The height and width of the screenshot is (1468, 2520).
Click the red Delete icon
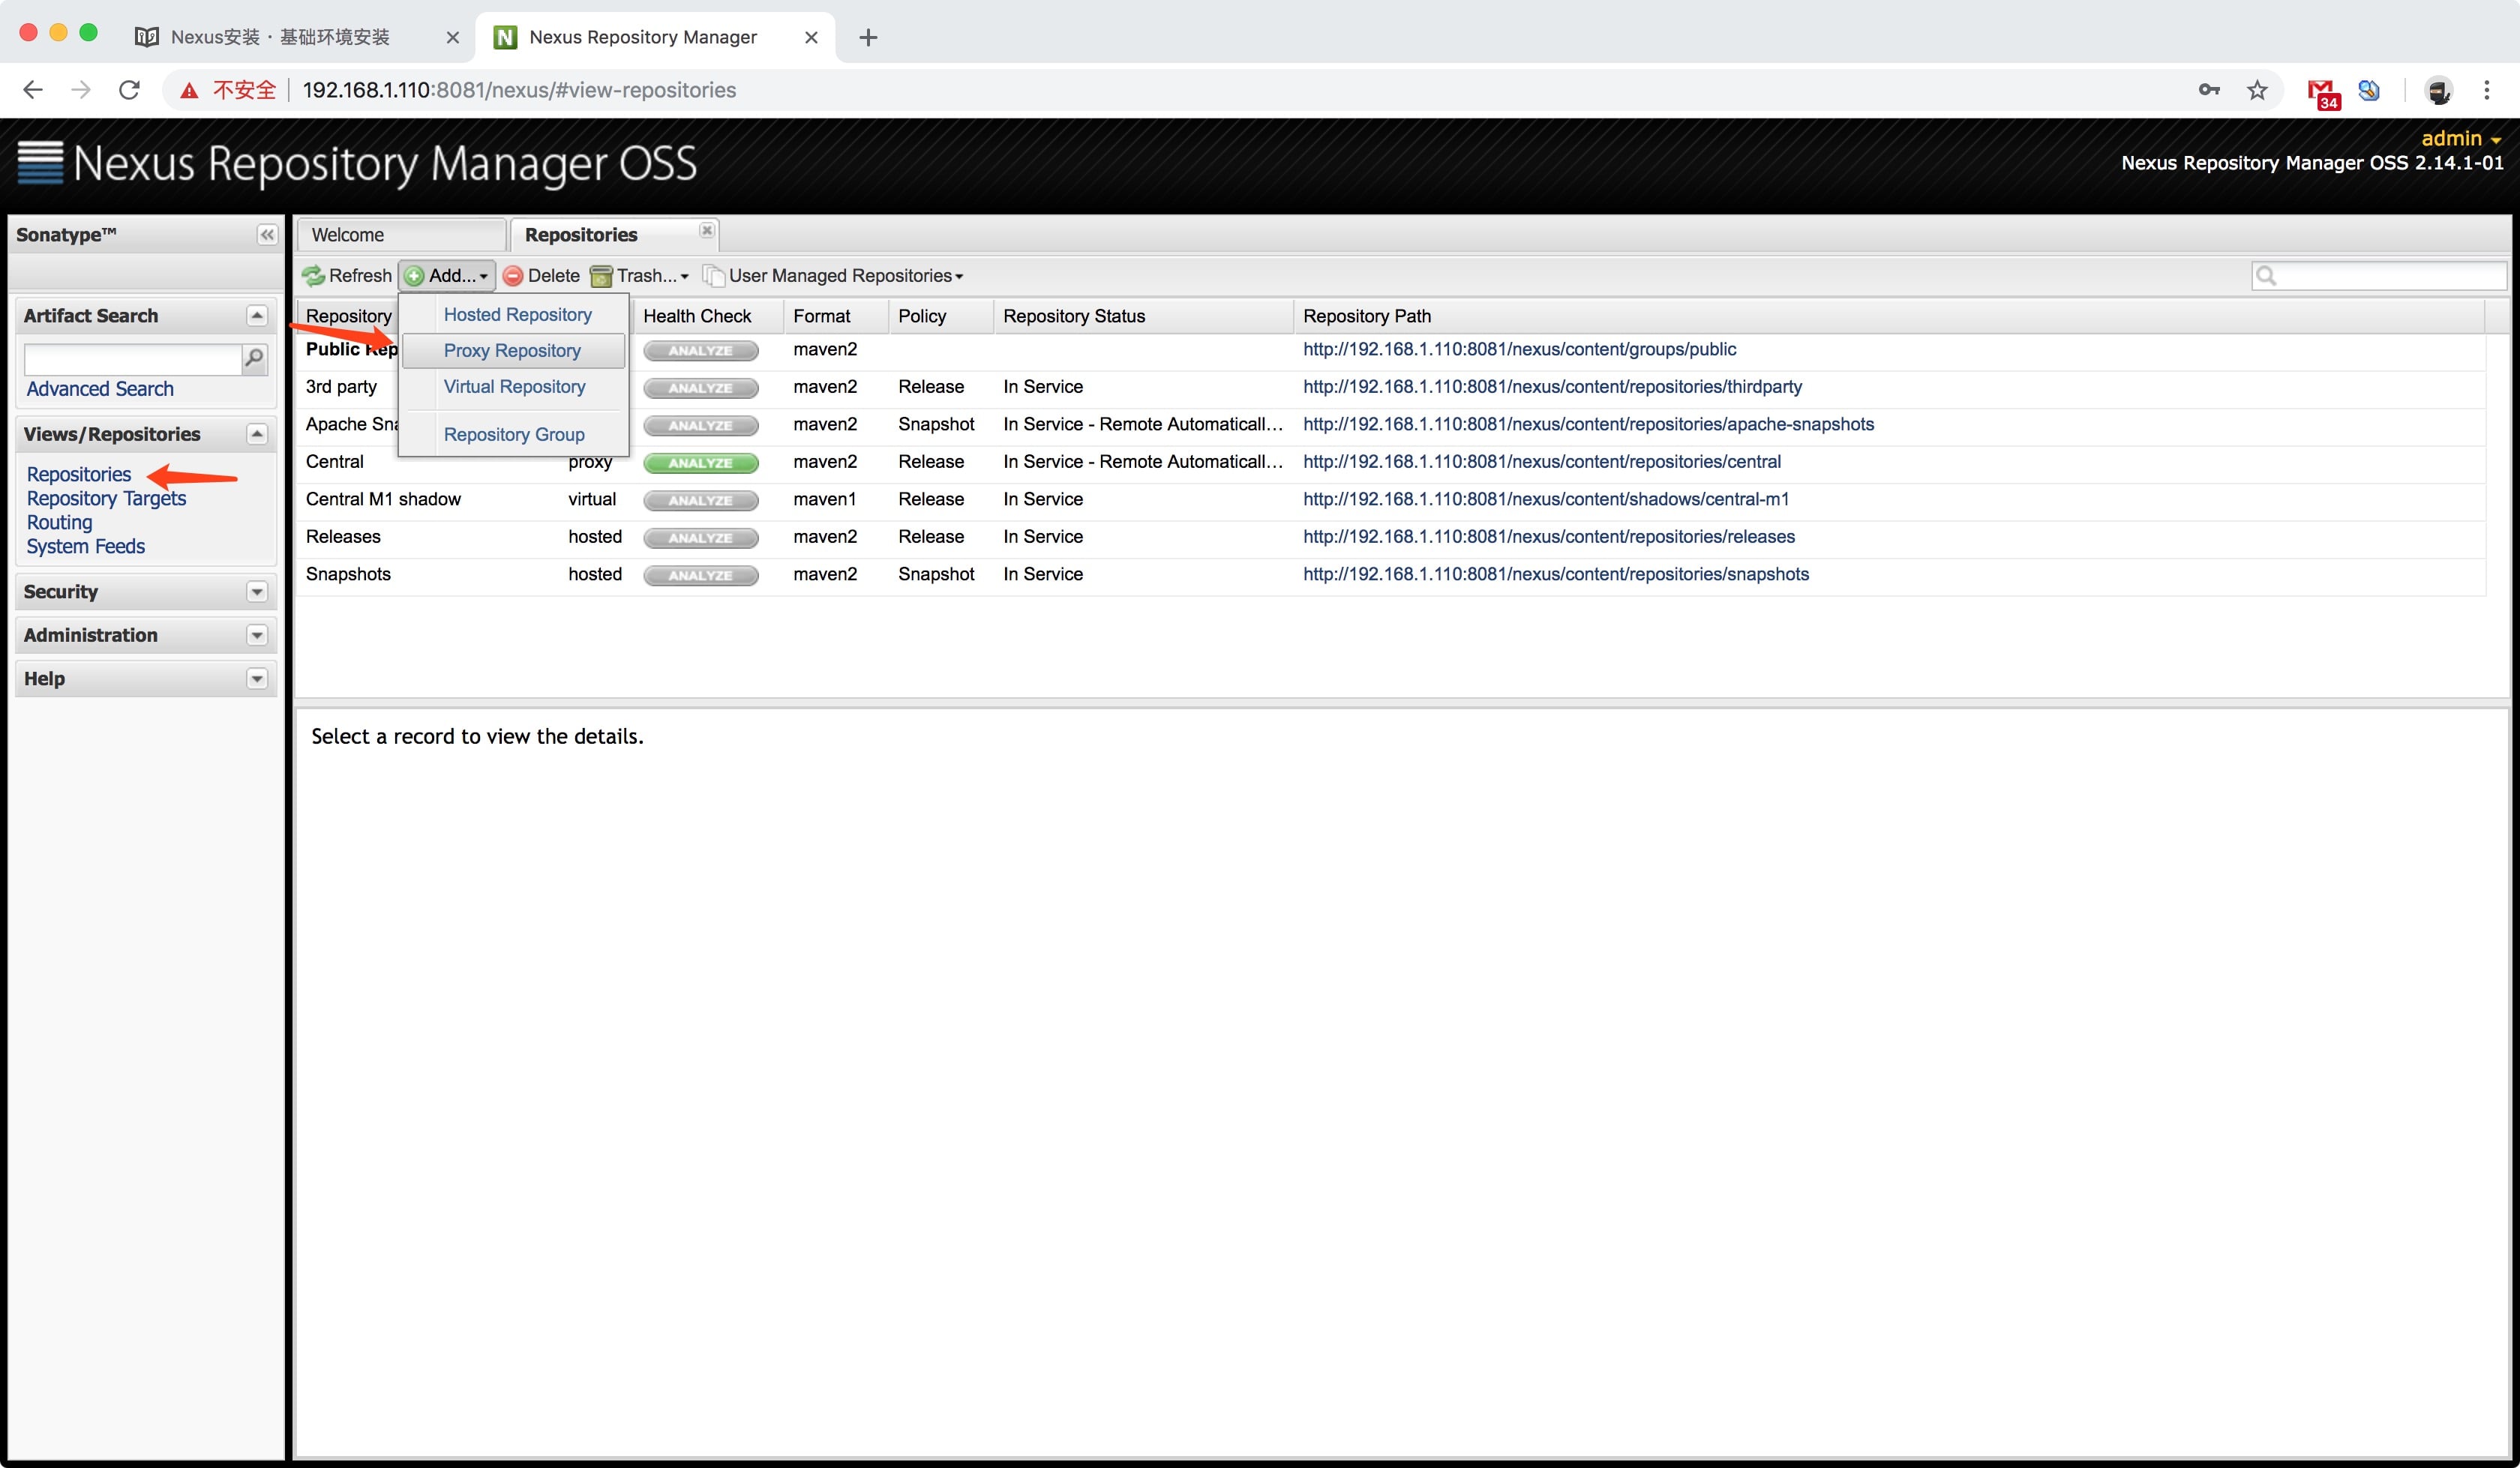513,276
